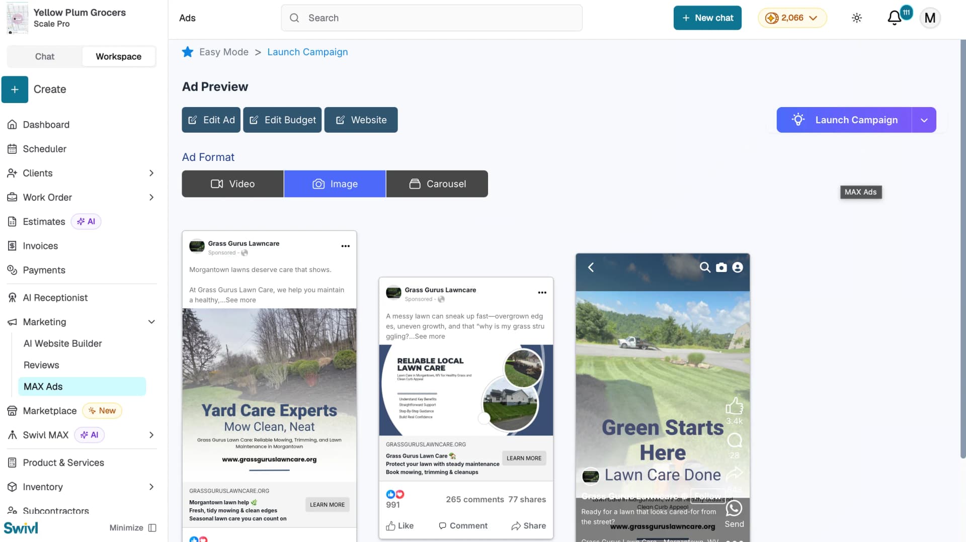Image resolution: width=966 pixels, height=542 pixels.
Task: Click See more on messy lawn ad
Action: click(430, 336)
